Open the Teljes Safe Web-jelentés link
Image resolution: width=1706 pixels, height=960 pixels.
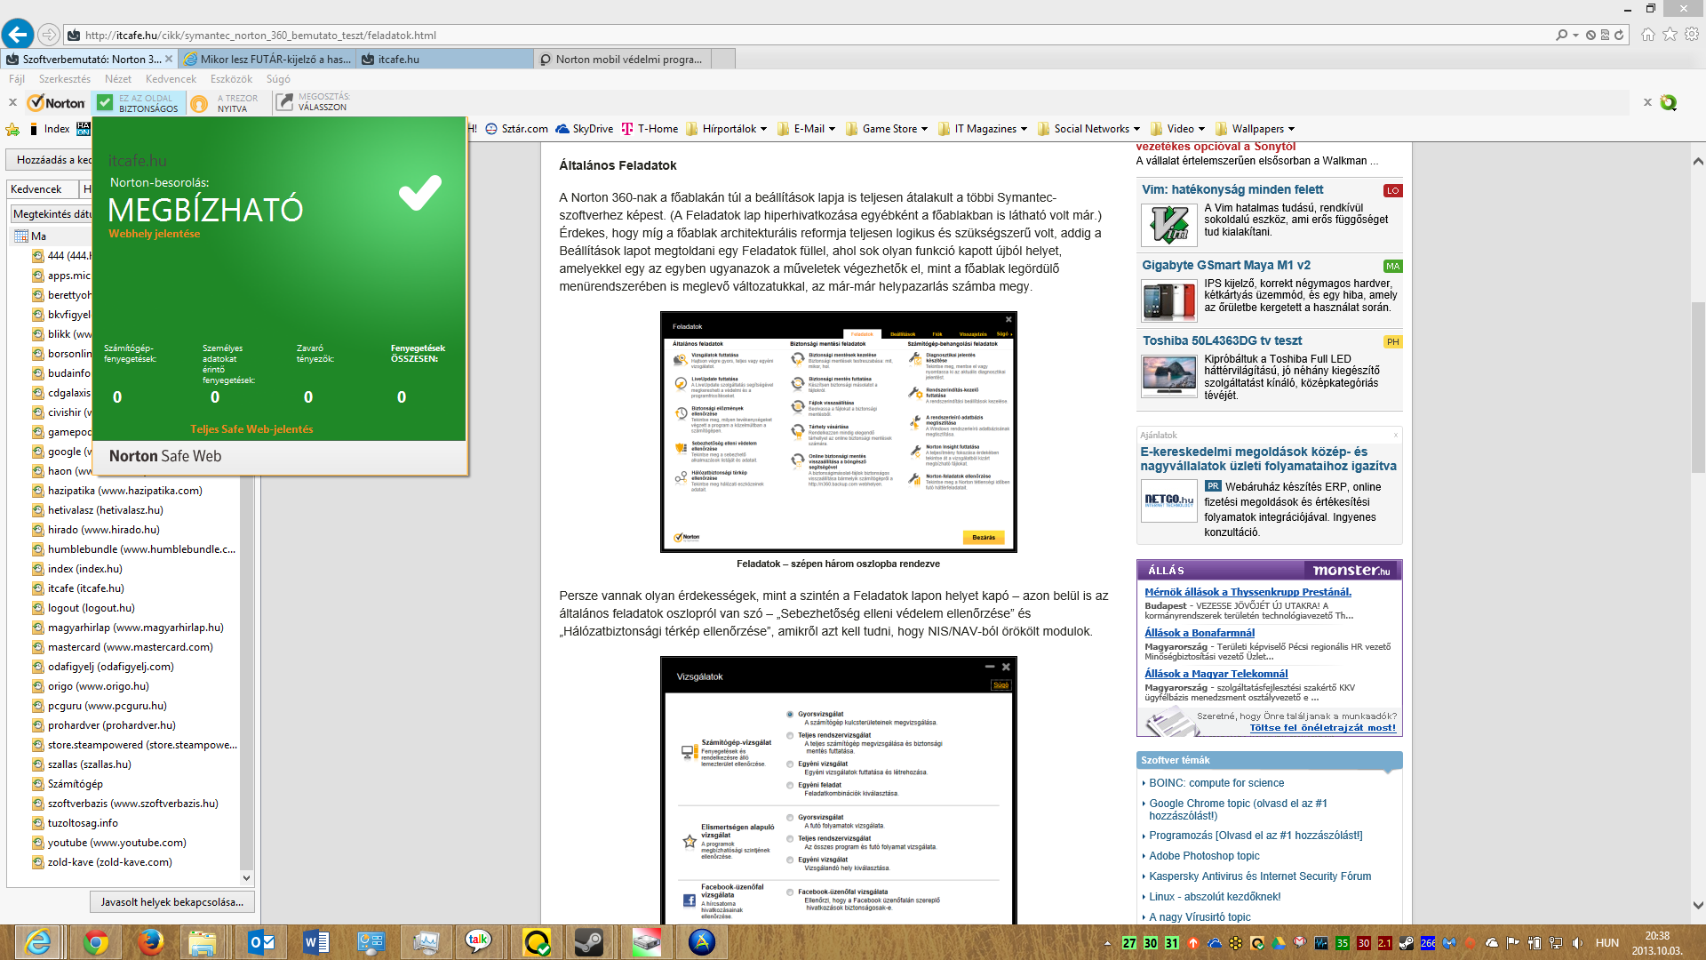coord(251,428)
